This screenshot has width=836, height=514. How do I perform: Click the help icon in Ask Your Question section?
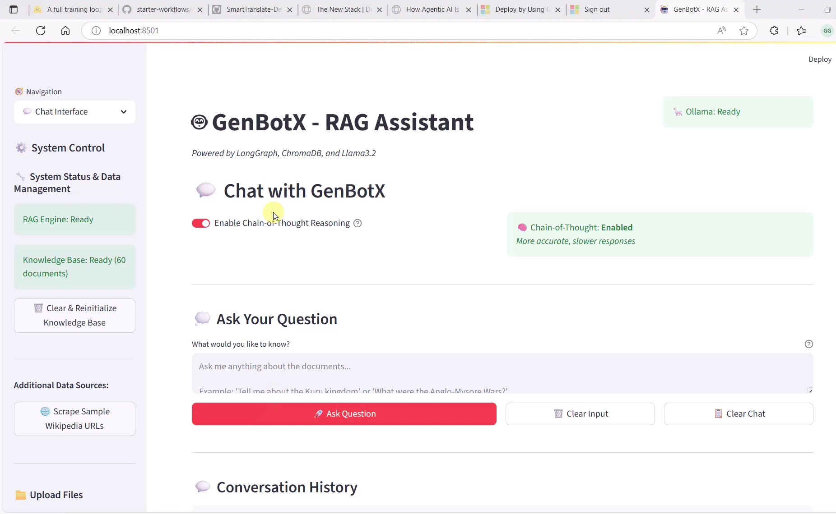[x=808, y=344]
